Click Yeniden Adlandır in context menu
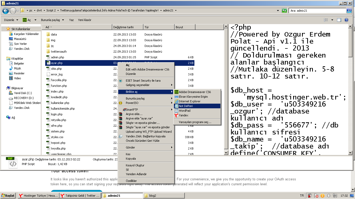 click(146, 174)
